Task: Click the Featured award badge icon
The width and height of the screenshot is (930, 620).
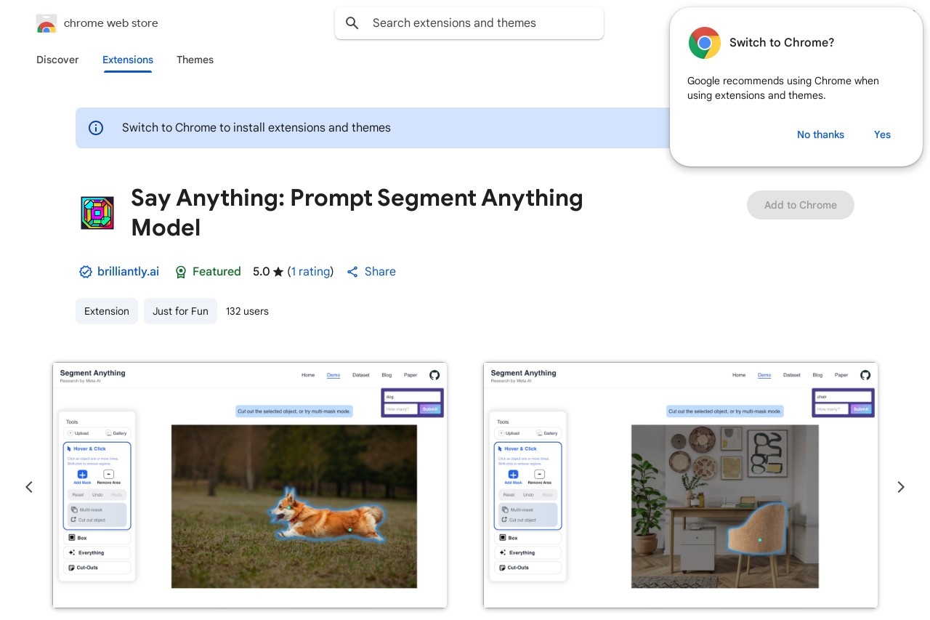Action: 181,272
